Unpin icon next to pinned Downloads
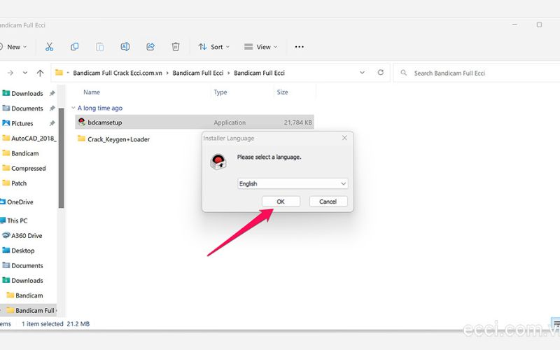 [52, 93]
